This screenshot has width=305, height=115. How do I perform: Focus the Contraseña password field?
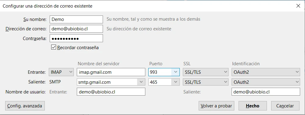pos(76,38)
